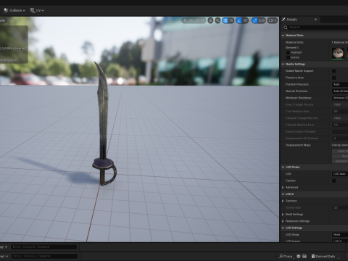The height and width of the screenshot is (261, 348).
Task: Open the grid snap value 10 dropdown
Action: [x=231, y=20]
